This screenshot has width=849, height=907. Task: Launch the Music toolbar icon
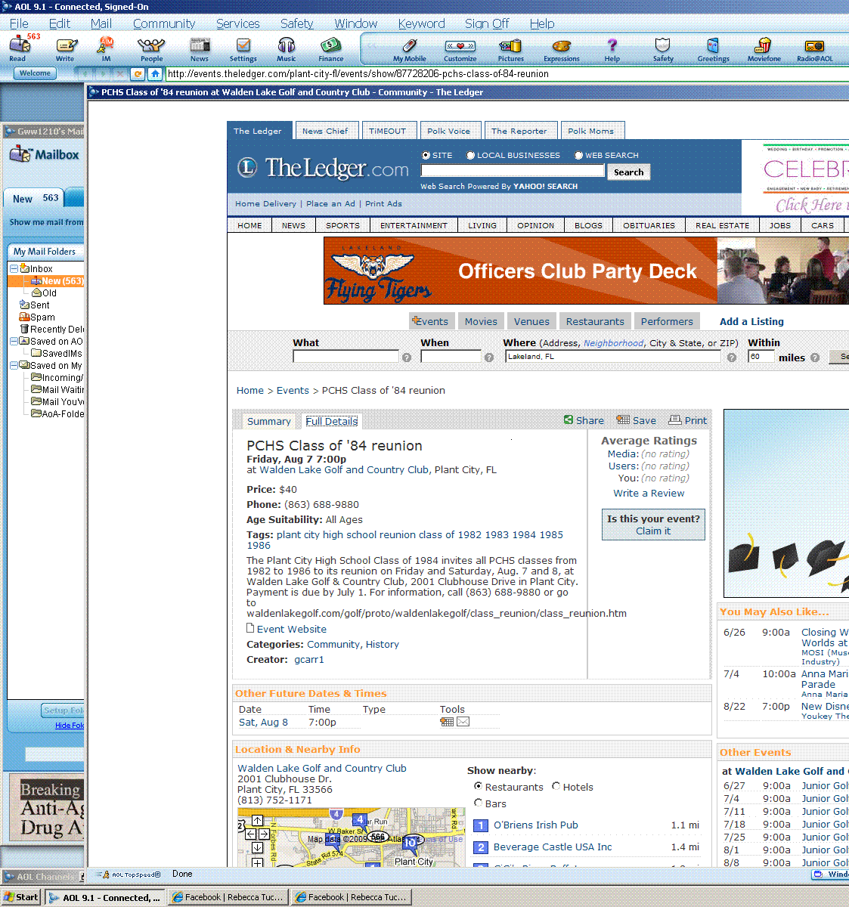[x=287, y=48]
